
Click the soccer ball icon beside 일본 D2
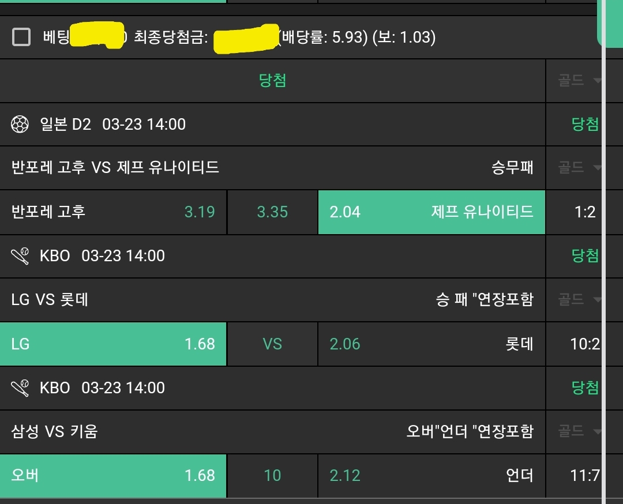coord(20,124)
